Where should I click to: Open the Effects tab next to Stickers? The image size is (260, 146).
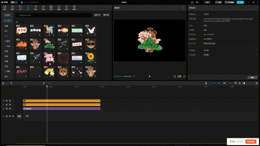(35, 8)
